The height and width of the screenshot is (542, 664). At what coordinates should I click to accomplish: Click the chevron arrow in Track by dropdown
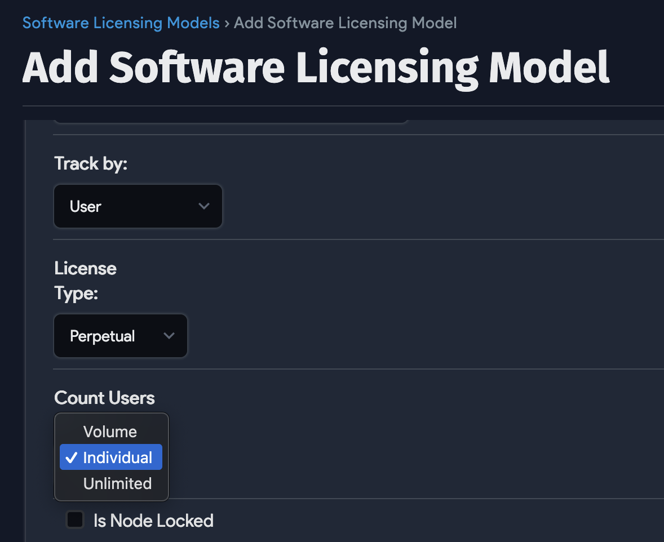tap(204, 206)
